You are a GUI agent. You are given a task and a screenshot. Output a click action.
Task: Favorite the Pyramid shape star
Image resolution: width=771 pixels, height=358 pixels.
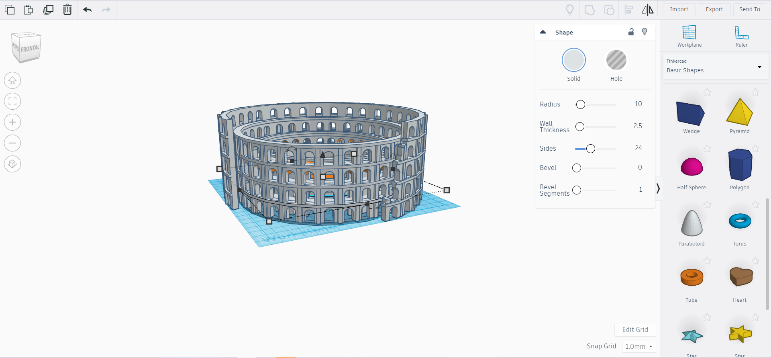click(755, 92)
